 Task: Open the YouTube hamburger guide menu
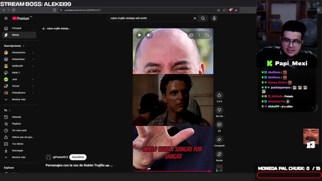pos(6,18)
